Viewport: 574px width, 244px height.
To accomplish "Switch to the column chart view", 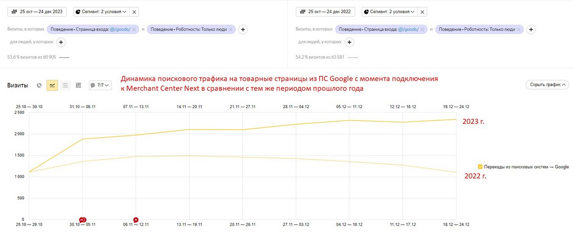I will 78,85.
